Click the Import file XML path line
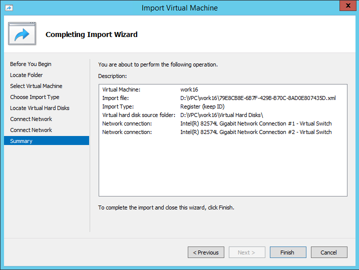 point(258,98)
